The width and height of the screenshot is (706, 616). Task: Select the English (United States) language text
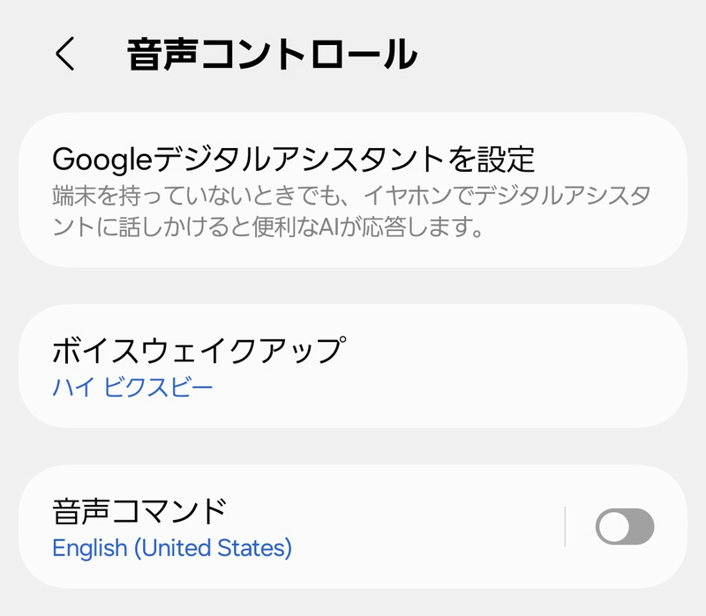click(x=172, y=548)
